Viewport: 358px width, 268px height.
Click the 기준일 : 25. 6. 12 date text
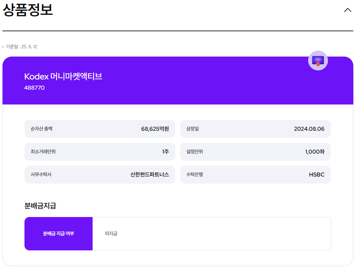(21, 47)
